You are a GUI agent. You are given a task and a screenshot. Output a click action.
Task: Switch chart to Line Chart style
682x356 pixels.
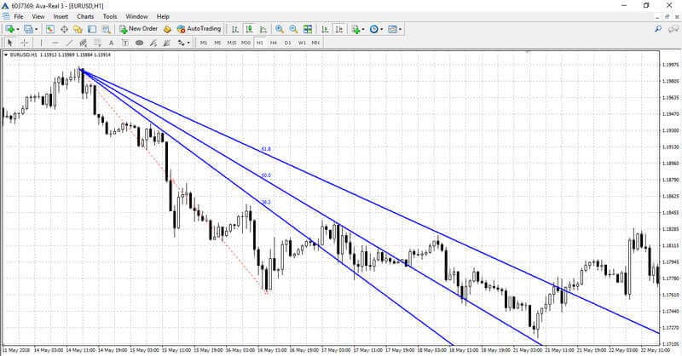click(x=263, y=29)
